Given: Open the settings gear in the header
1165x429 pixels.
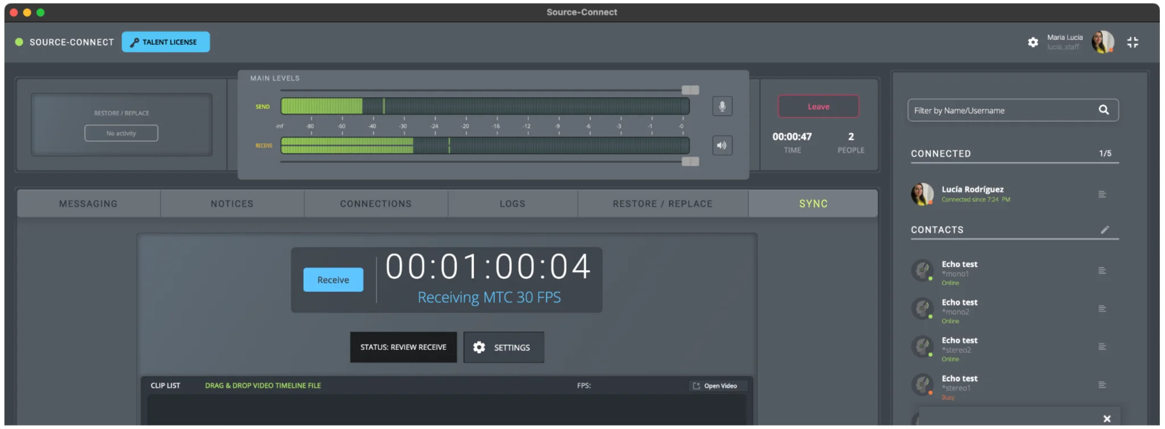Looking at the screenshot, I should click(1032, 42).
